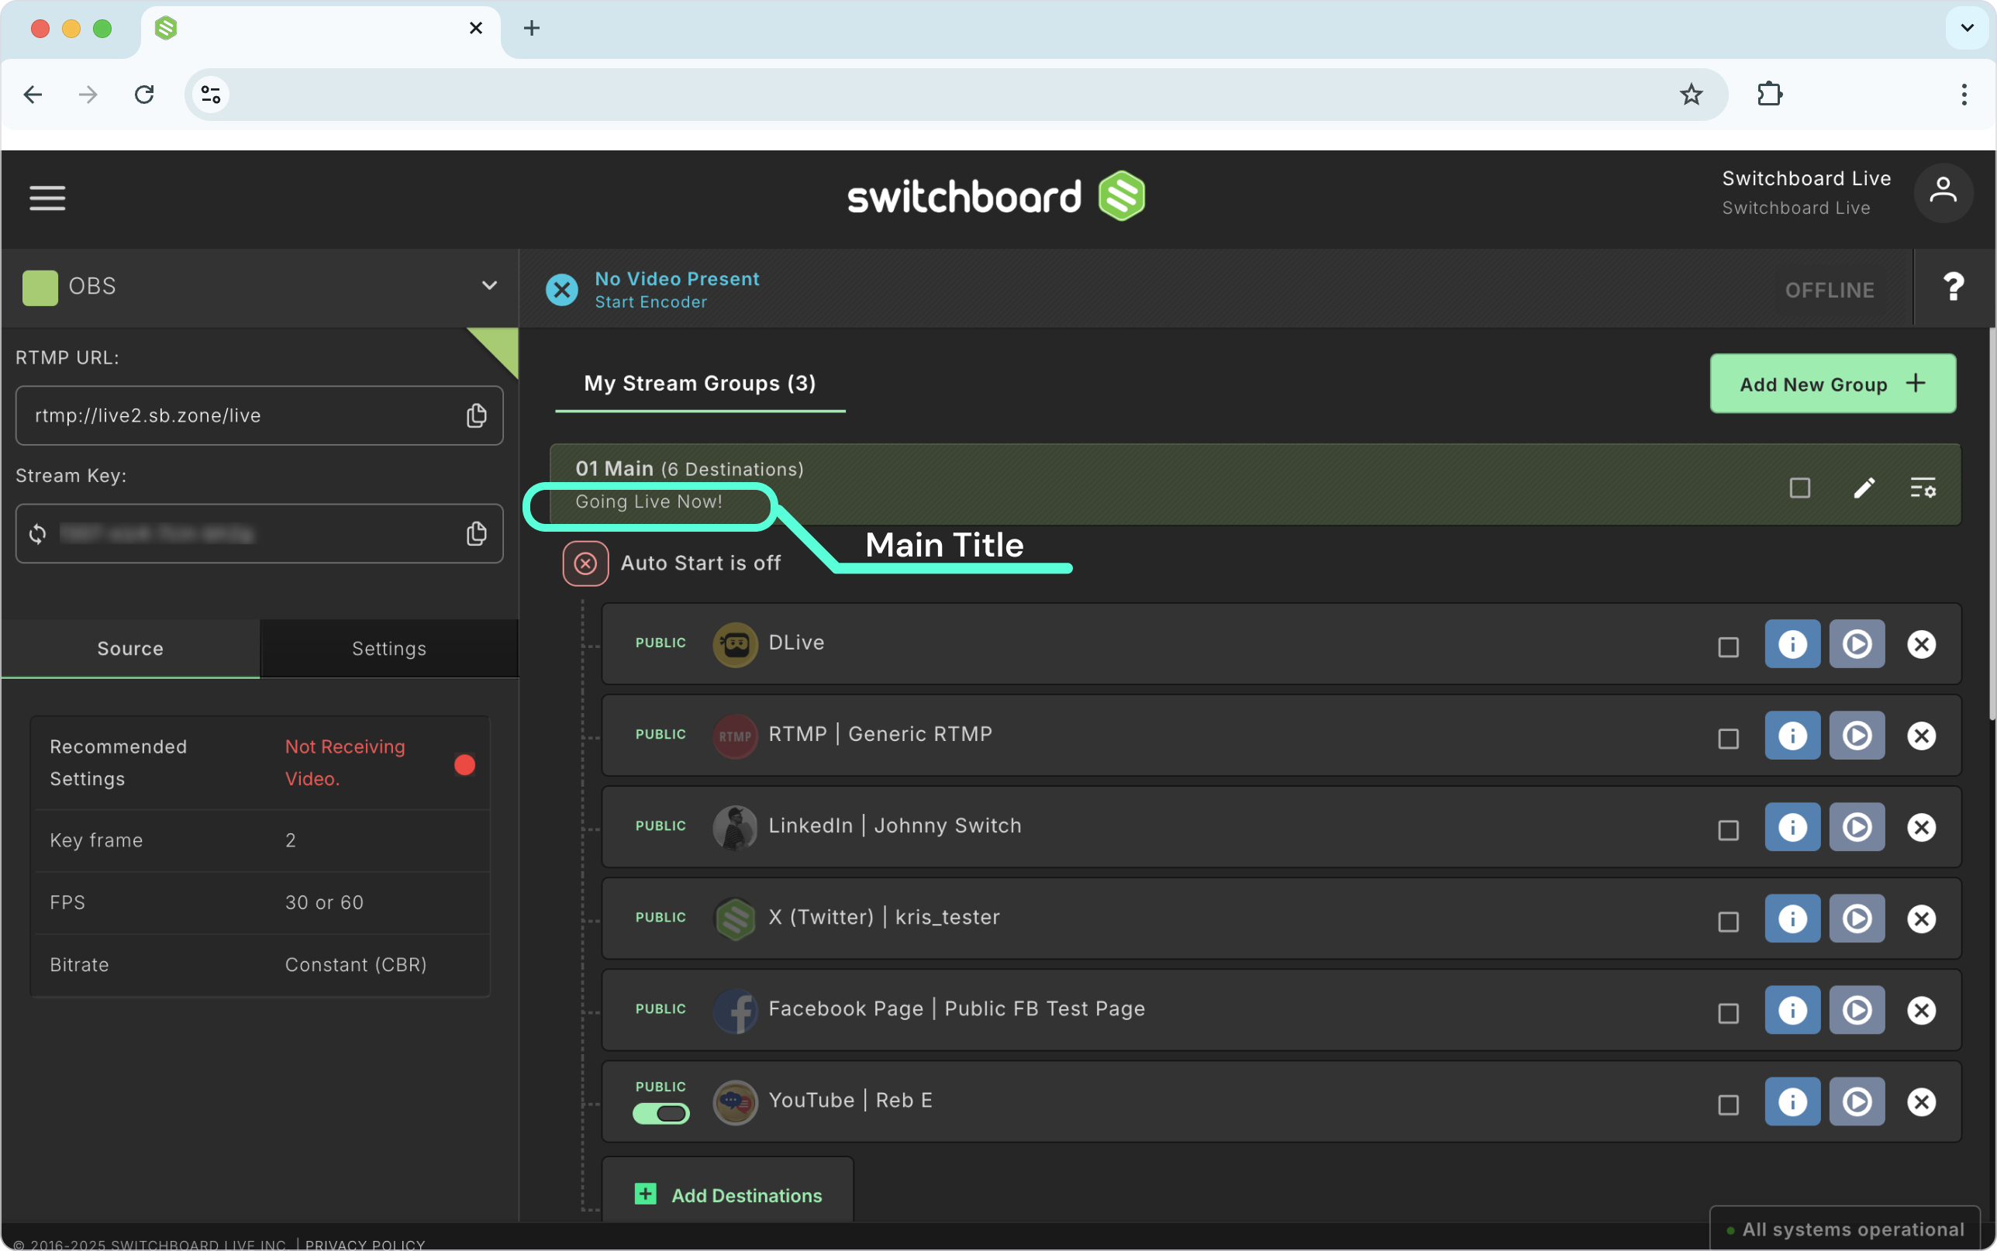This screenshot has width=1997, height=1251.
Task: Remove the Facebook Page destination
Action: [x=1922, y=1011]
